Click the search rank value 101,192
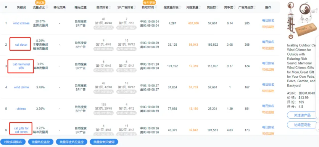The height and width of the screenshot is (147, 319). tap(173, 66)
